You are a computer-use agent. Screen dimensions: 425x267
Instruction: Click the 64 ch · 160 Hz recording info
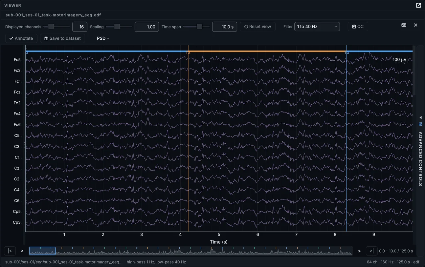(x=393, y=262)
